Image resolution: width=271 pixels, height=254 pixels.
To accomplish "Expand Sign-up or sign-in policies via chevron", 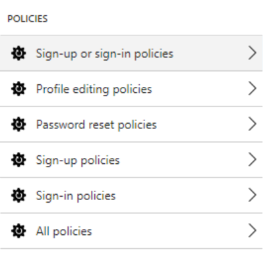I will click(x=253, y=53).
